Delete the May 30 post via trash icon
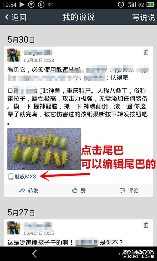Image resolution: width=157 pixels, height=261 pixels. [146, 52]
